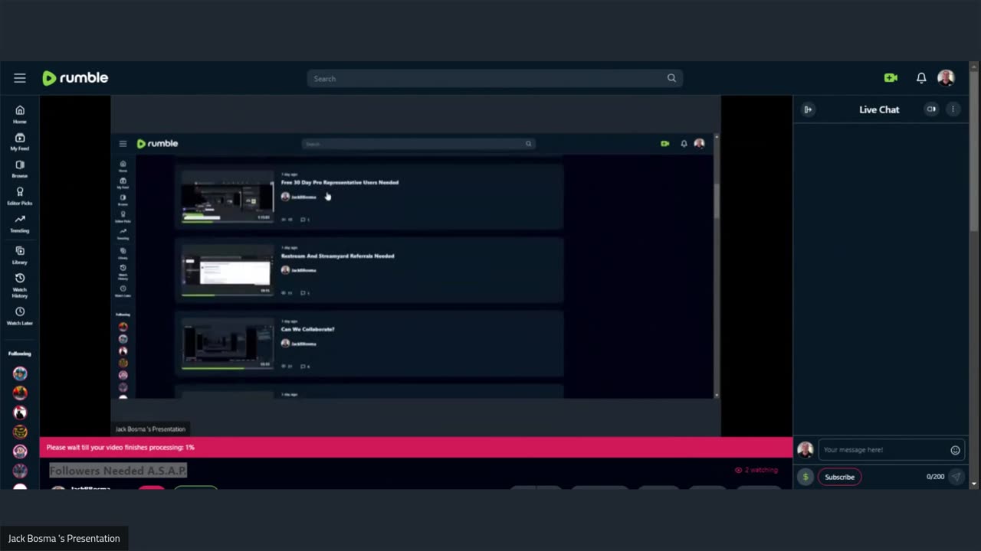
Task: Click the channel name under Can We Collaborate? video
Action: [303, 344]
